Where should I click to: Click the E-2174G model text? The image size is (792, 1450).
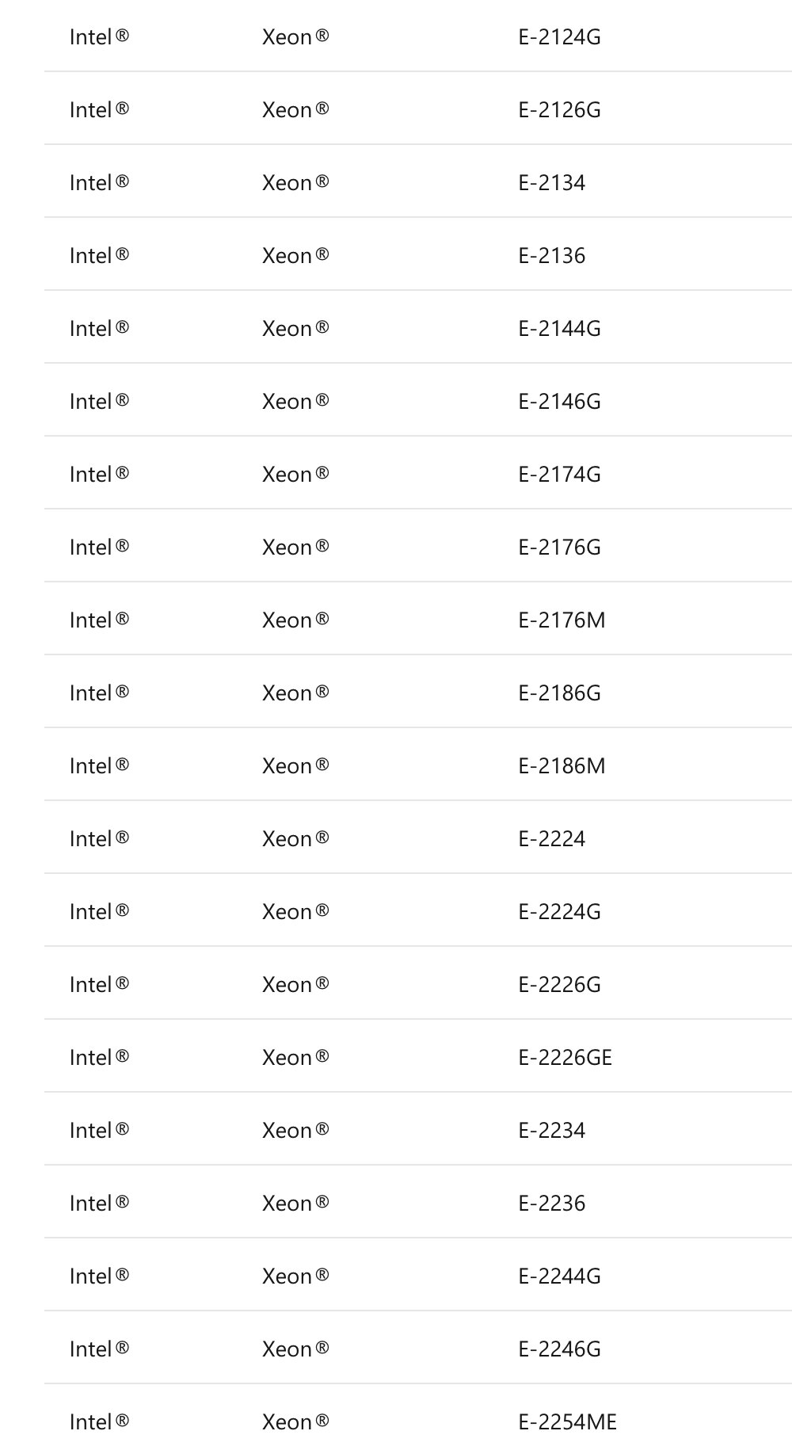(x=559, y=475)
